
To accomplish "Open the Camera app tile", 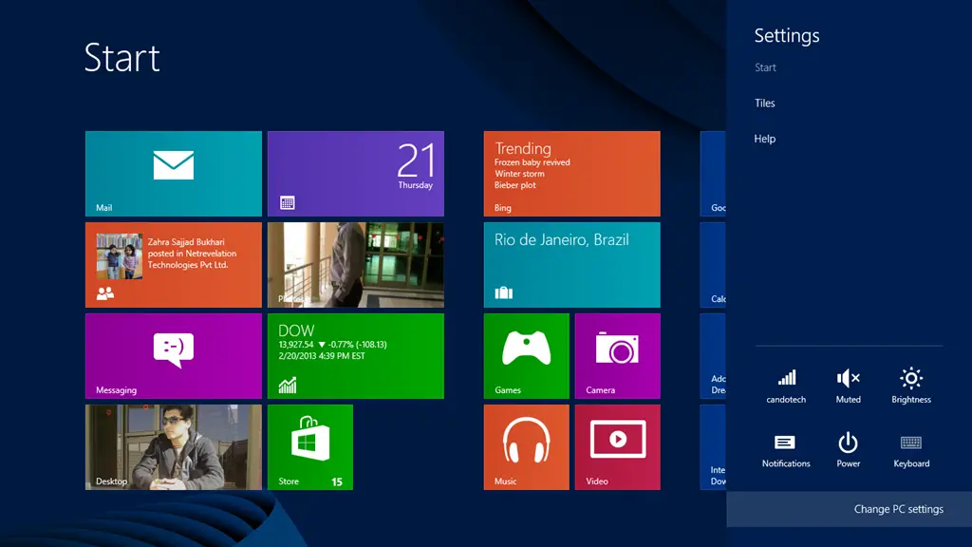I will click(617, 355).
